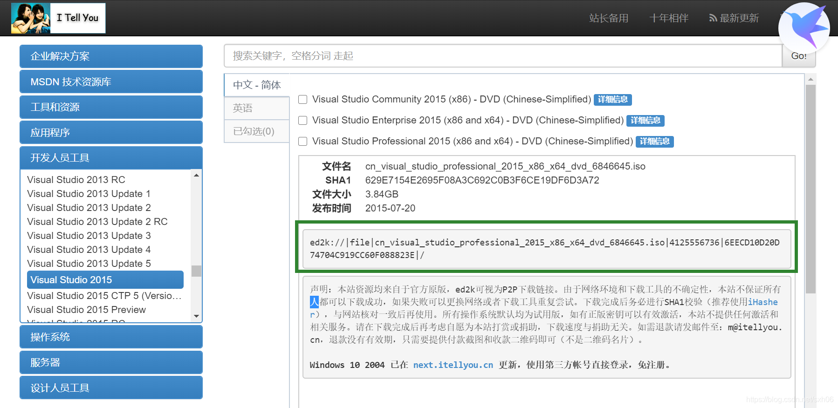Viewport: 838px width, 408px height.
Task: Expand the 工具和资源 category
Action: (x=111, y=107)
